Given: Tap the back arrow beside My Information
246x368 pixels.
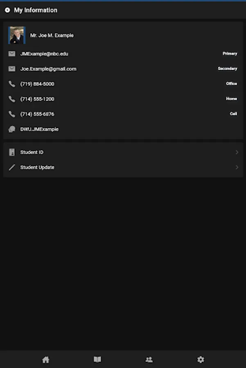Looking at the screenshot, I should click(x=7, y=10).
